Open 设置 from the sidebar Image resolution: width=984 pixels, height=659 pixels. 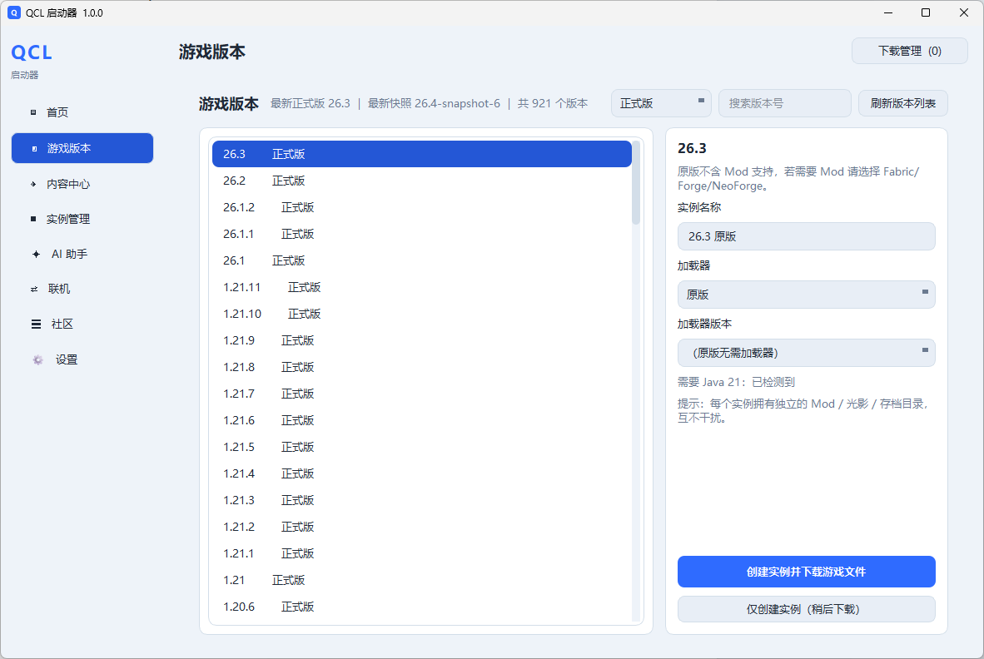tap(82, 359)
